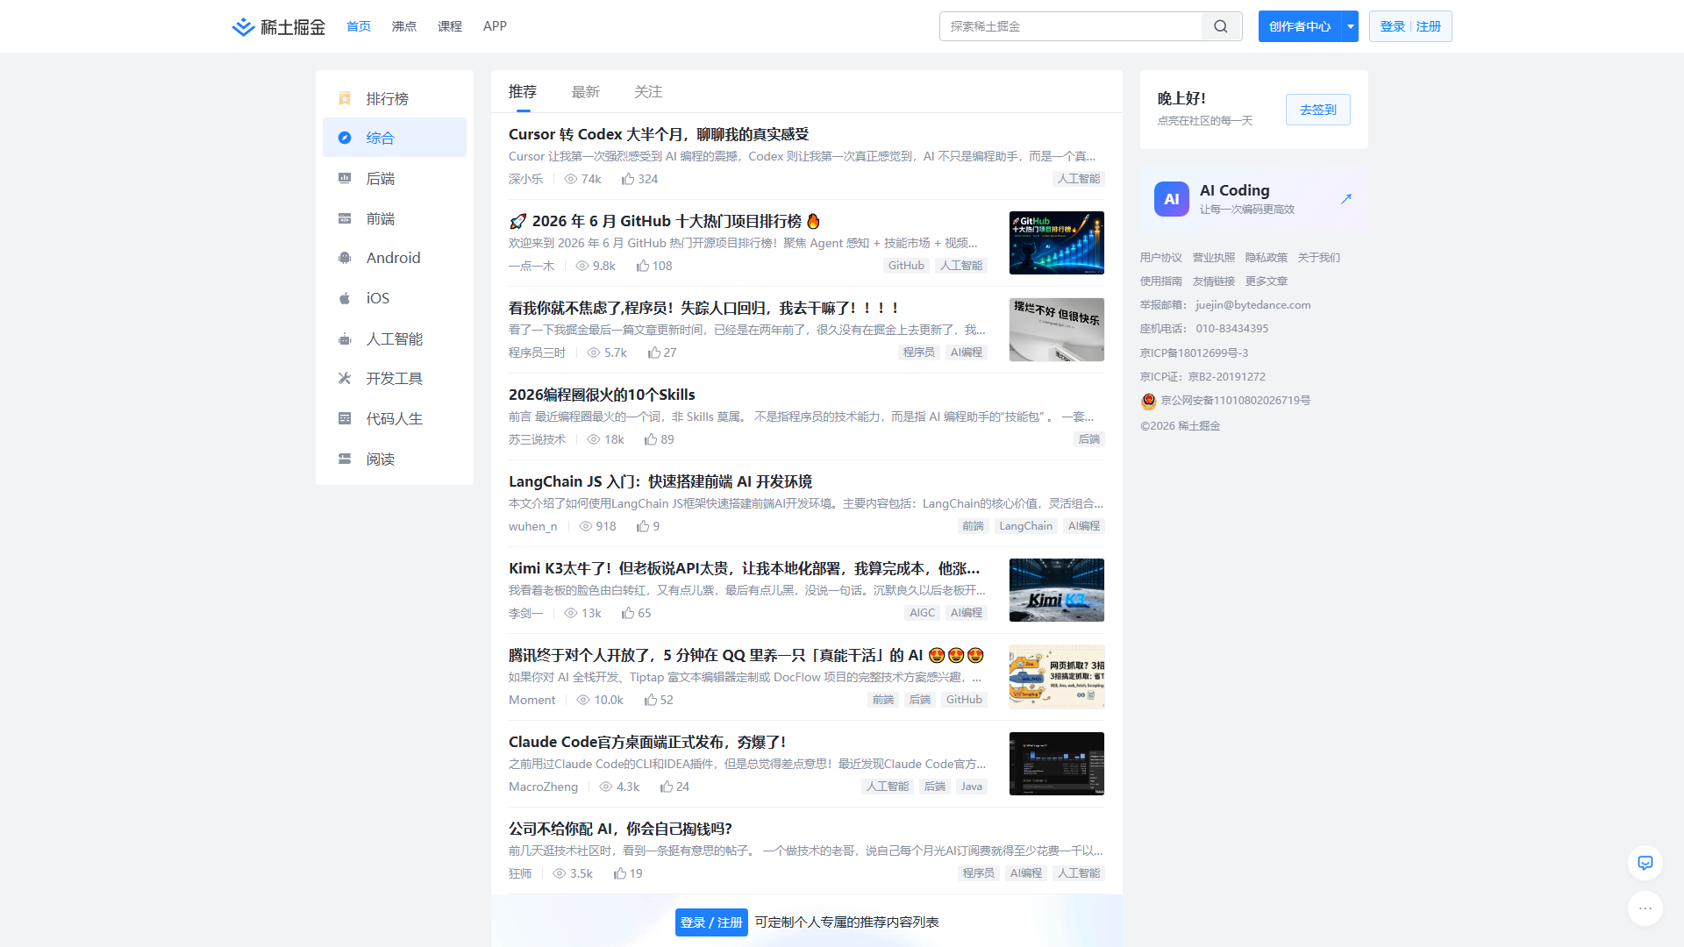Click the 代码人生 category icon
Screen dimensions: 1684x947
[345, 418]
